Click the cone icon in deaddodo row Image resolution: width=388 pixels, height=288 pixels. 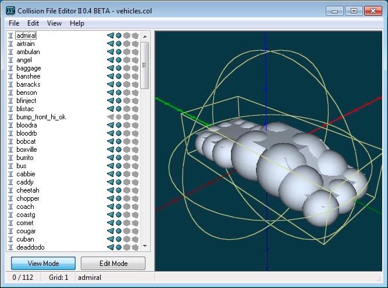click(111, 247)
